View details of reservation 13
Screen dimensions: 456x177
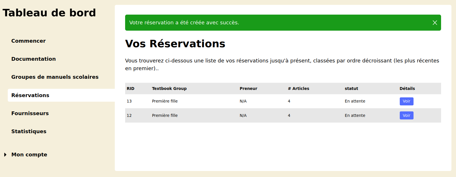pos(406,101)
